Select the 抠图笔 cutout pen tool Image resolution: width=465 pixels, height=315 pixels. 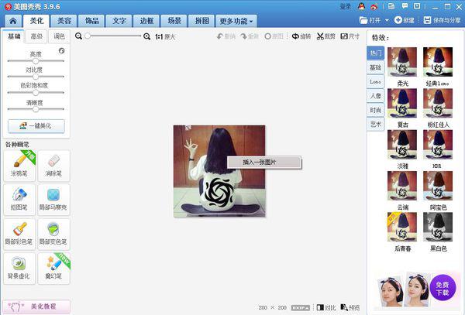pos(20,199)
